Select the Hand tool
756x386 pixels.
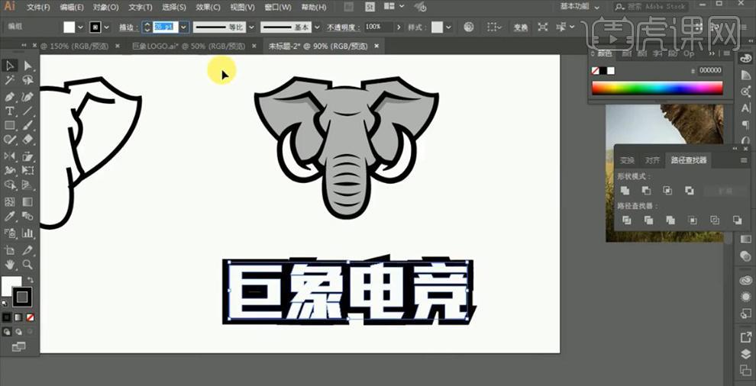pyautogui.click(x=10, y=265)
